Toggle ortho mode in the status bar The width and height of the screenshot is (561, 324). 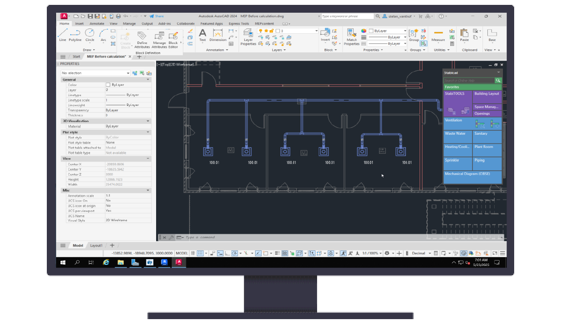pos(227,253)
